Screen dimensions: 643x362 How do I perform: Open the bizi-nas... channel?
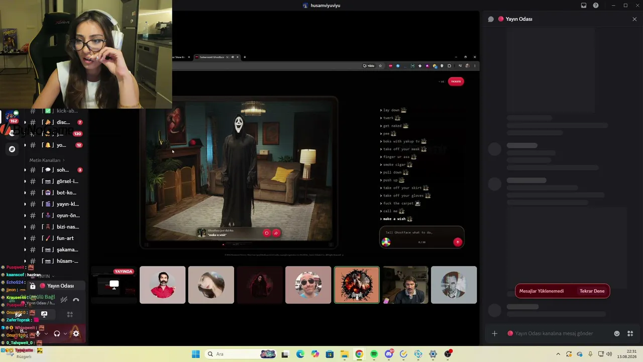[x=54, y=227]
